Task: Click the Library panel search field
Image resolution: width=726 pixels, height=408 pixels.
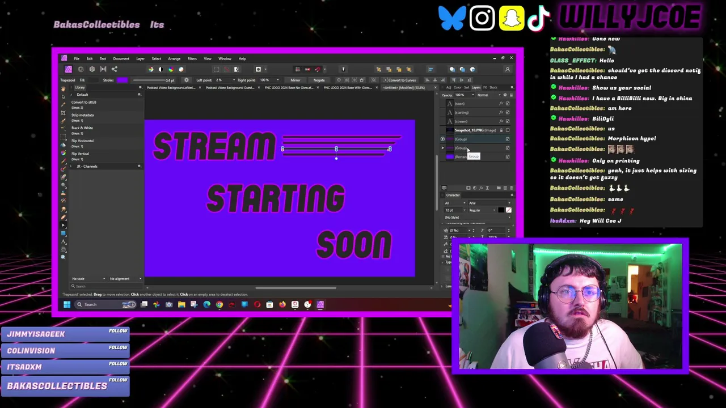Action: tap(107, 286)
